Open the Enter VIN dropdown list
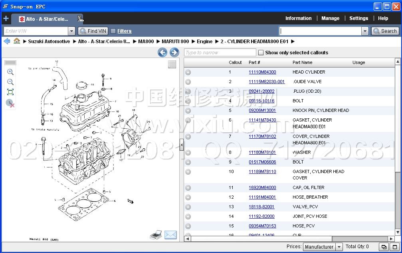Screen dimensions: 402x253 click(x=71, y=31)
